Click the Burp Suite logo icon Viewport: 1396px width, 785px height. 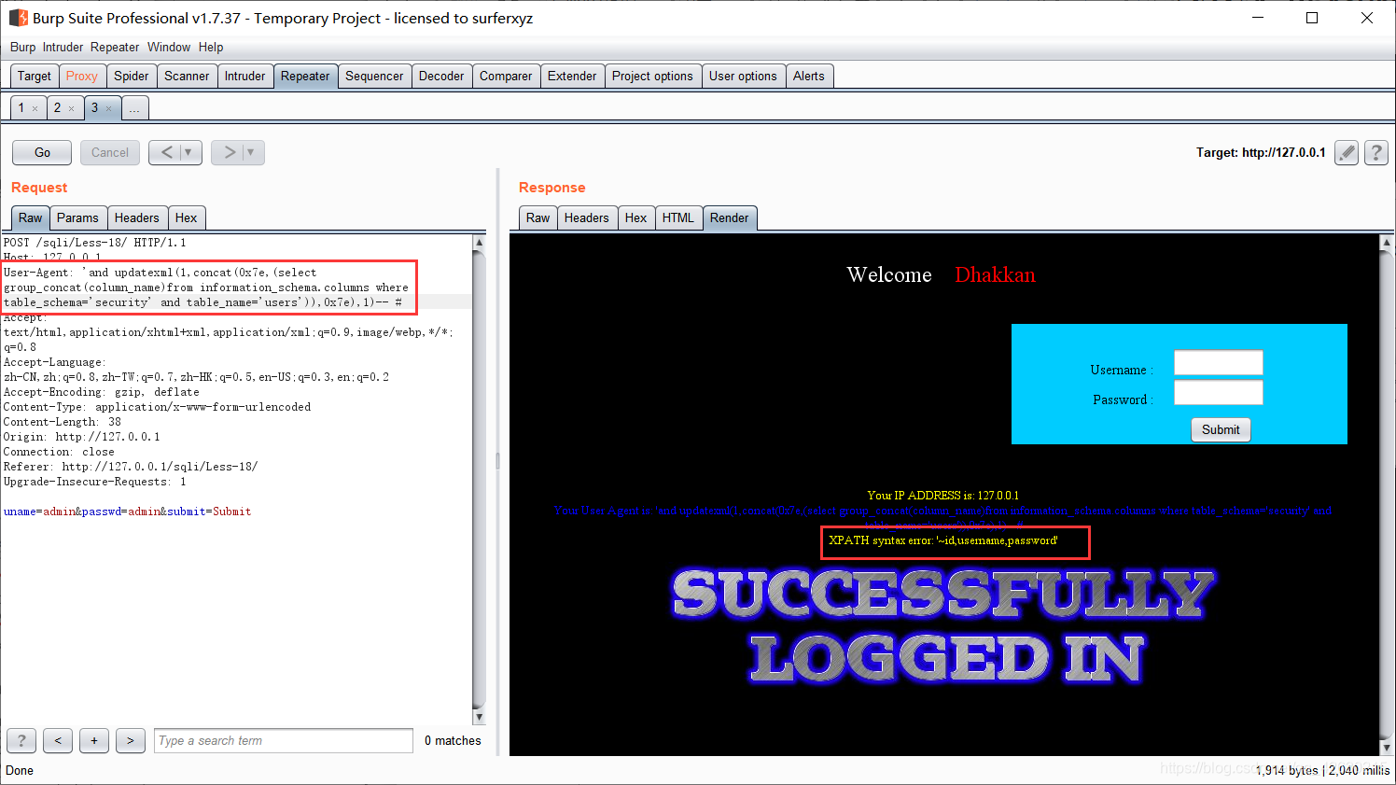pos(18,18)
